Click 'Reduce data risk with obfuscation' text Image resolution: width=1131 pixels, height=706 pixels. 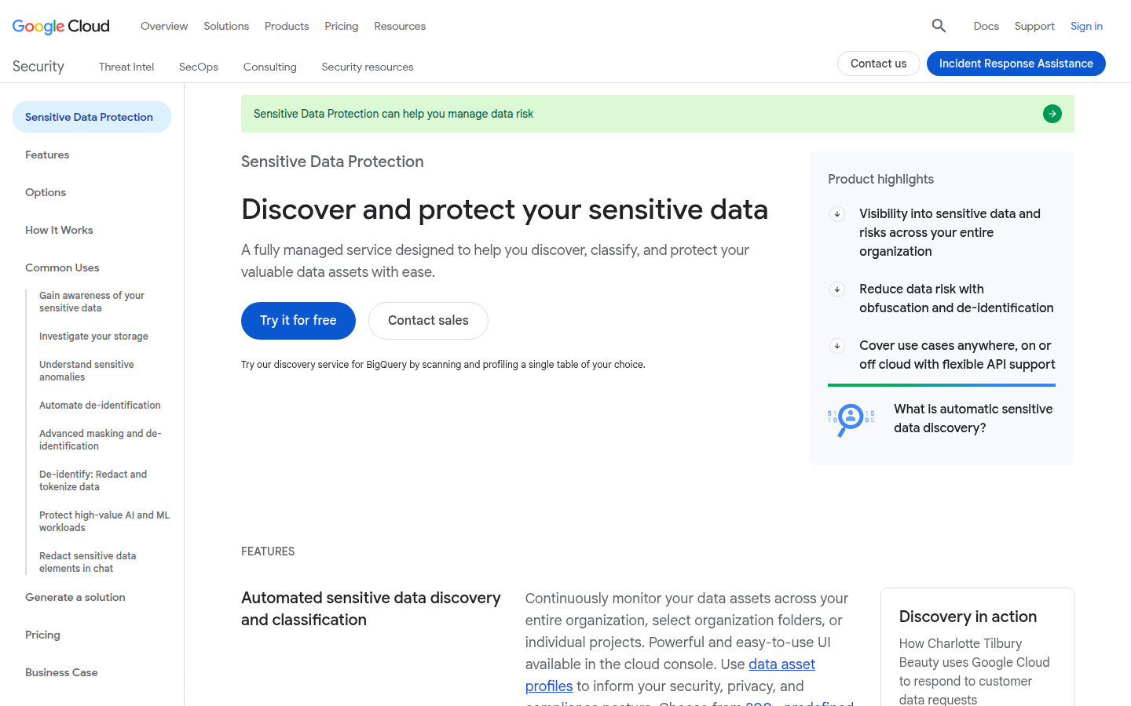(957, 299)
